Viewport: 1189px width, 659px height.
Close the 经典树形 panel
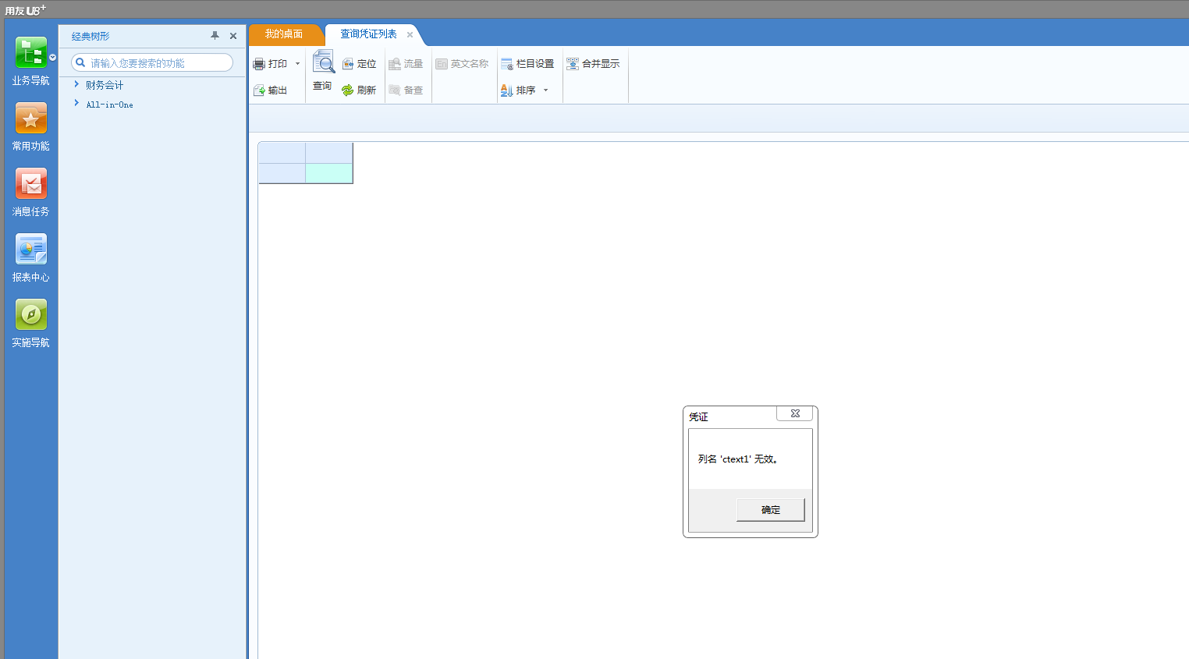[233, 36]
